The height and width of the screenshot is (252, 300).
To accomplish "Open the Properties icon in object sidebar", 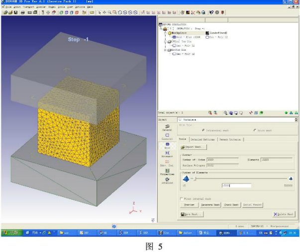I will [167, 172].
